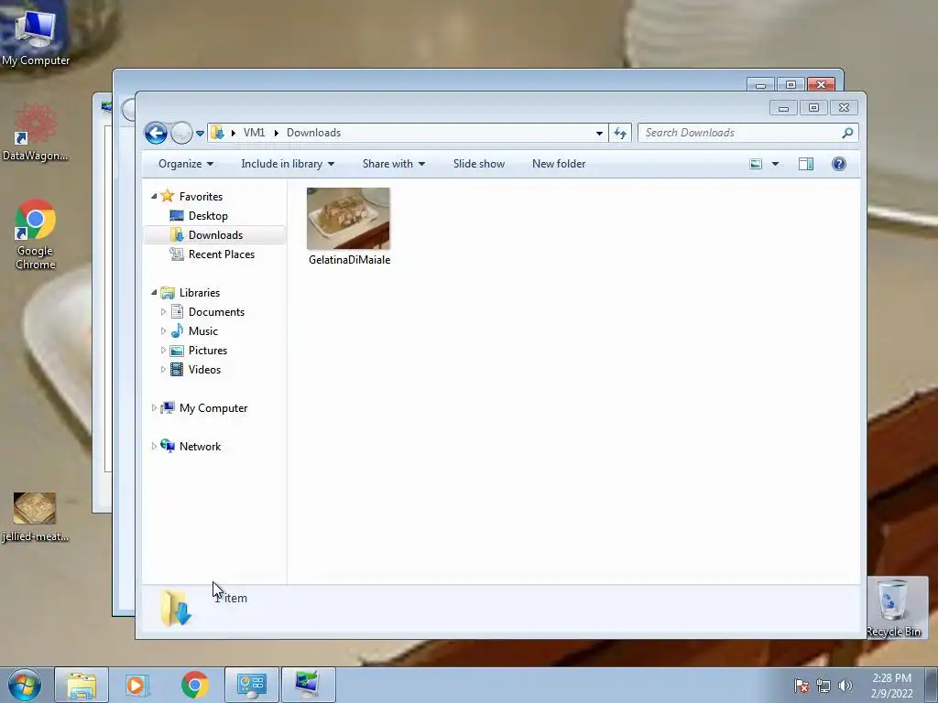Select the Pictures library

click(208, 351)
